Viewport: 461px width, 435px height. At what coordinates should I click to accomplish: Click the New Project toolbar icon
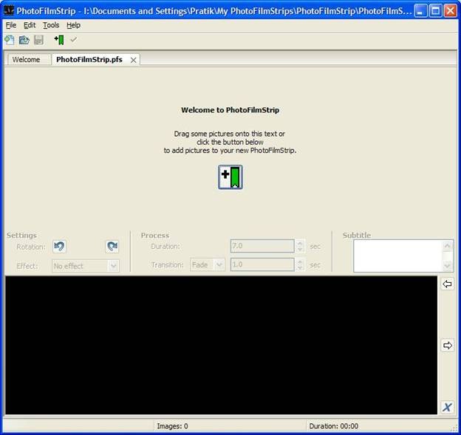point(10,40)
